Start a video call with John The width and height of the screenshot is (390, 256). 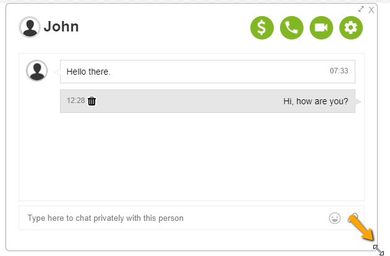pyautogui.click(x=321, y=27)
